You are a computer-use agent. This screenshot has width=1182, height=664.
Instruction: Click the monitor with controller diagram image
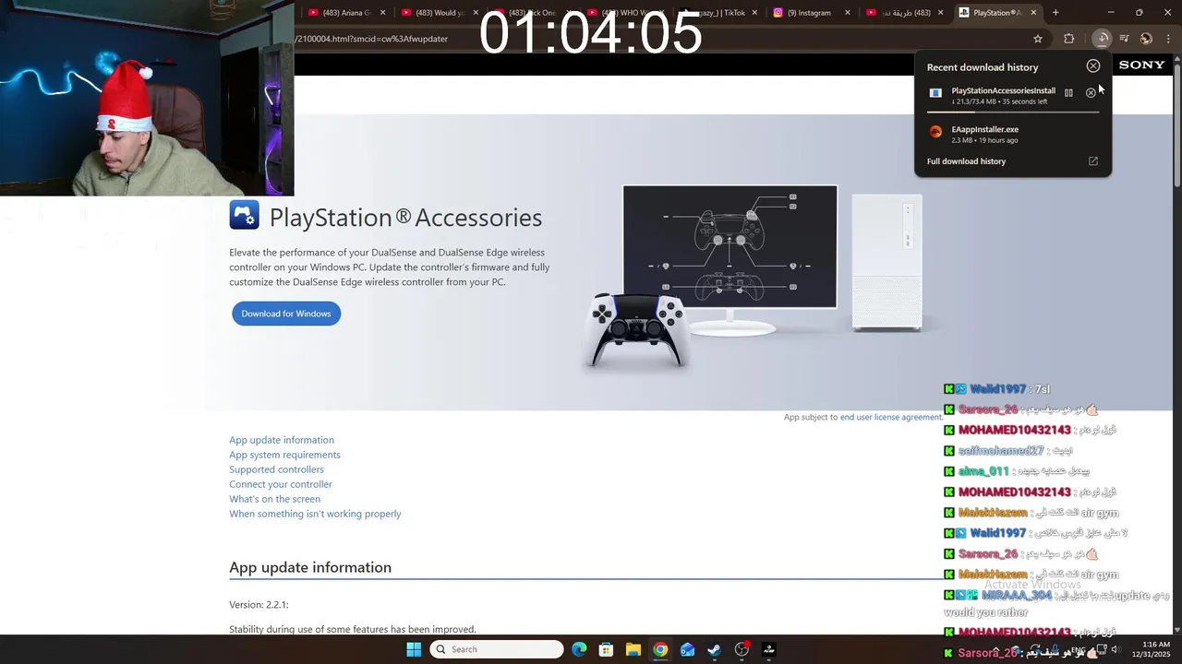[x=730, y=246]
